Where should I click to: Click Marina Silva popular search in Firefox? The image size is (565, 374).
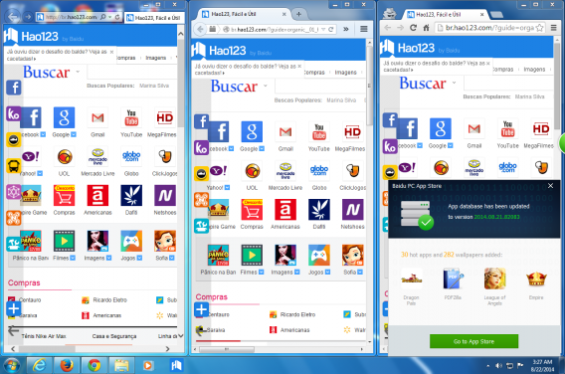coord(341,99)
